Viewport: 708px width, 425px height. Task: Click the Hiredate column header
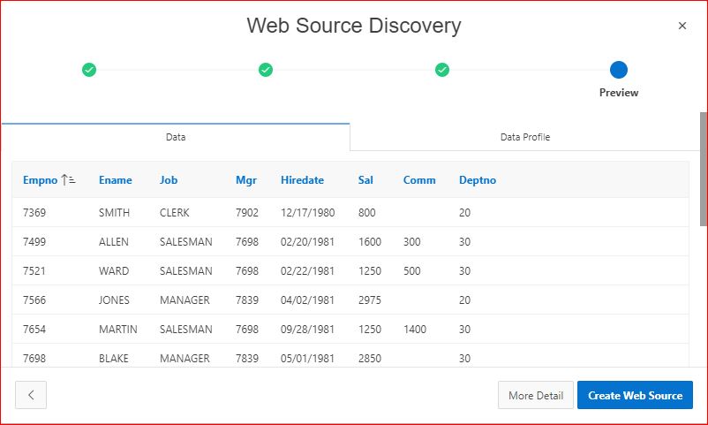pyautogui.click(x=302, y=180)
